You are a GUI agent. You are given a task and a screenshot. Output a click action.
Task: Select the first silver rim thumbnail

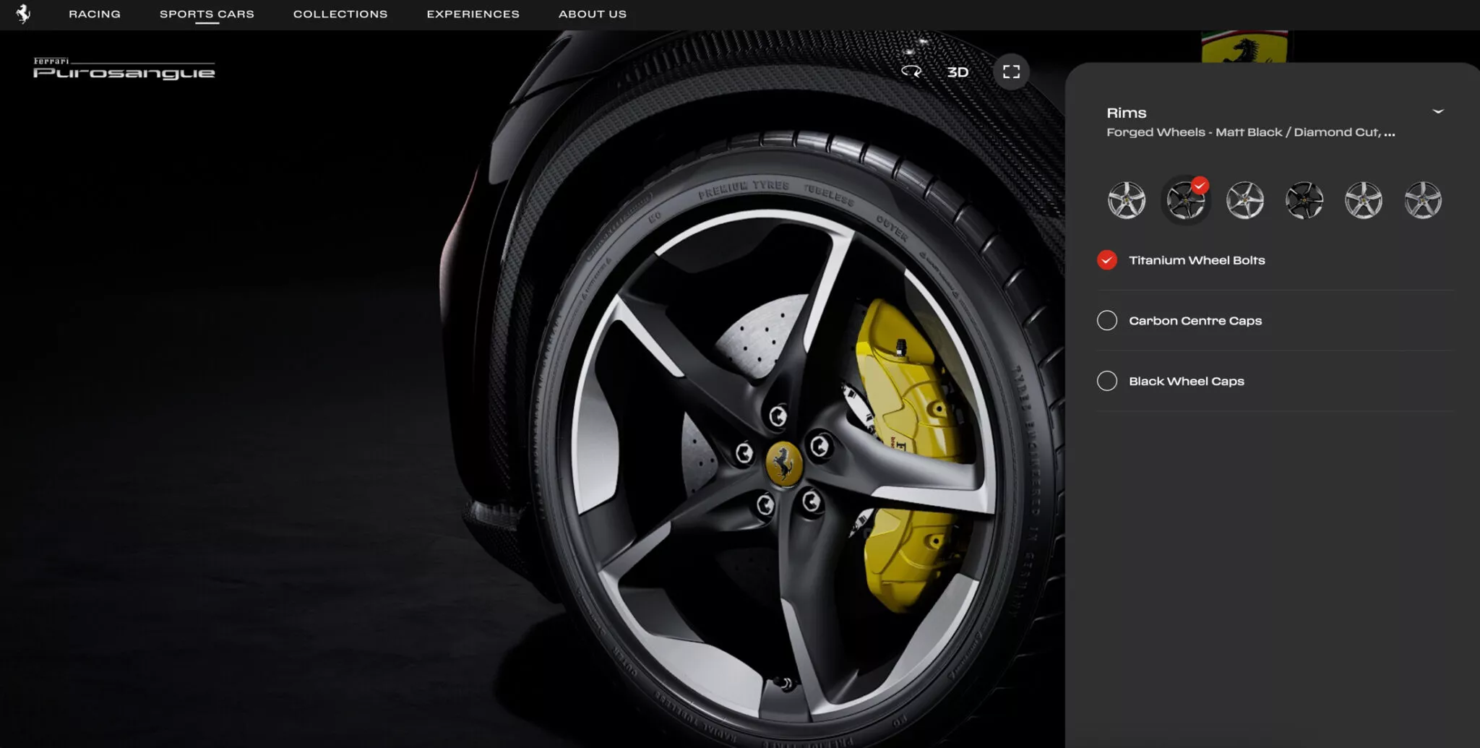point(1127,200)
